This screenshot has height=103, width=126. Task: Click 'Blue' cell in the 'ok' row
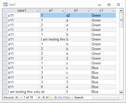[103, 92]
